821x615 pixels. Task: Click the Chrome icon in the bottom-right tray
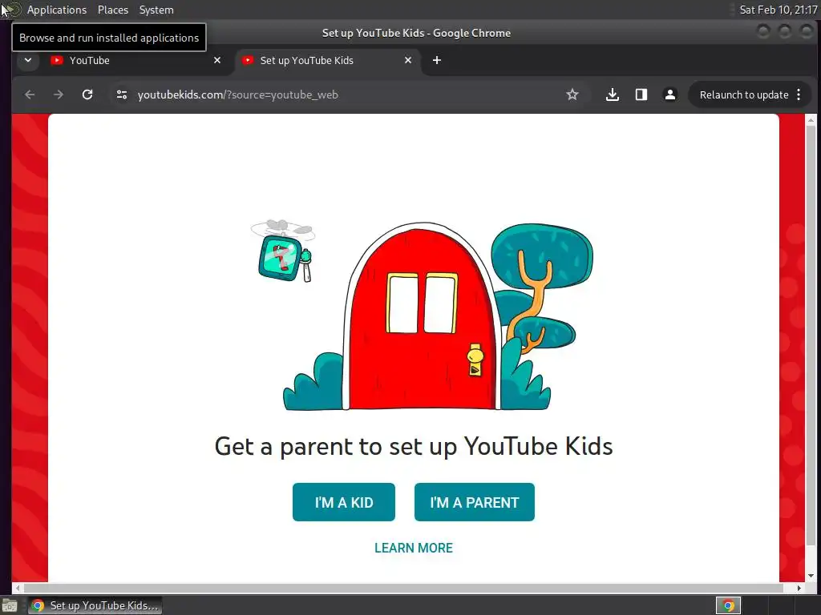click(x=728, y=605)
